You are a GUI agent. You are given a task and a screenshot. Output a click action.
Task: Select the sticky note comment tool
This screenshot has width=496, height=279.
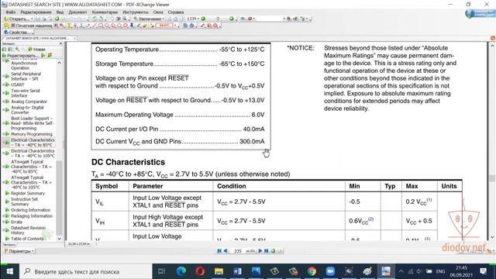(6, 26)
